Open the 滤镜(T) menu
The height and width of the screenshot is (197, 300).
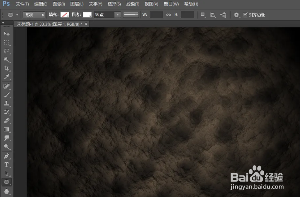[x=133, y=4]
